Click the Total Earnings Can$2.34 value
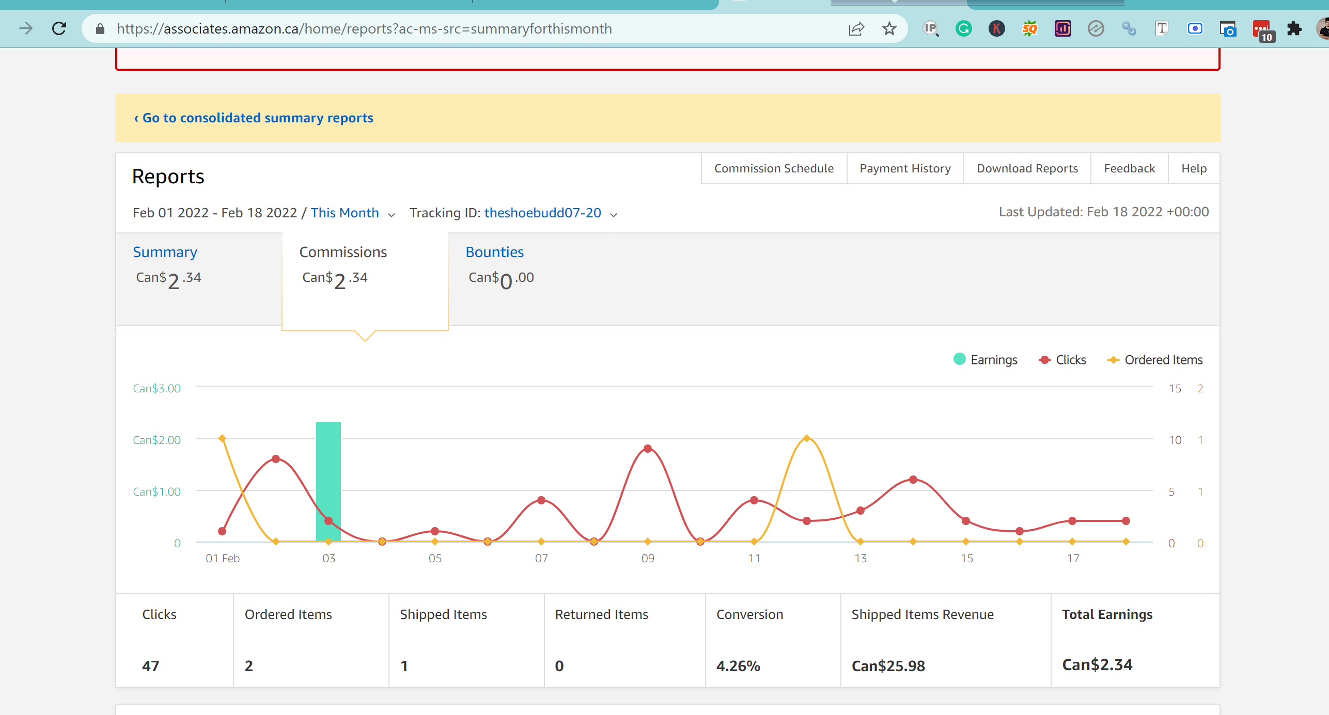Image resolution: width=1329 pixels, height=715 pixels. tap(1097, 664)
